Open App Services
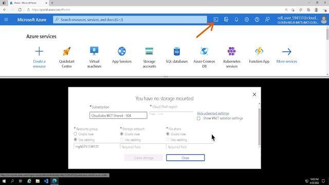Viewport: 329px width, 185px height. 122,55
